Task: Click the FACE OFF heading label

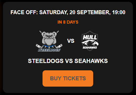Action: (24, 12)
